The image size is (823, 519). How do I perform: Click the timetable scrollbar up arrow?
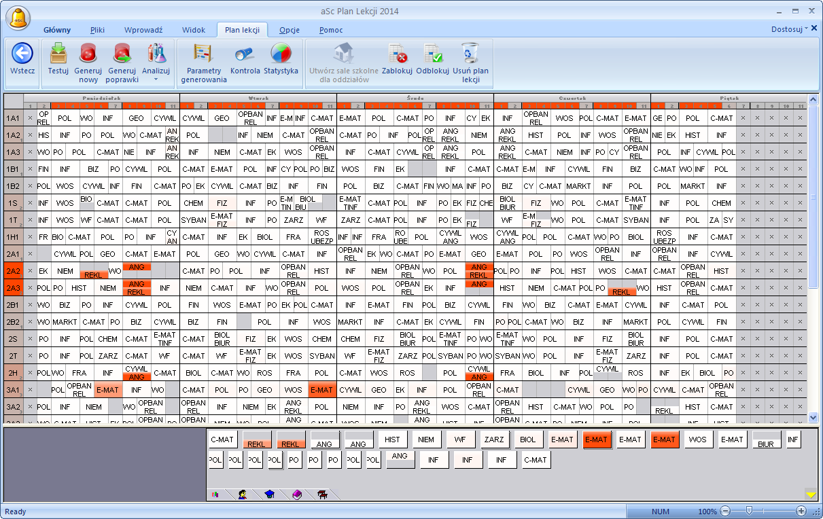coord(813,98)
